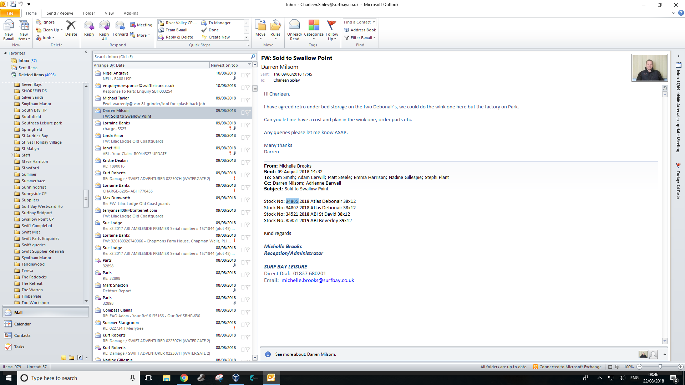Open the Categorize color icon
685x385 pixels.
point(314,26)
